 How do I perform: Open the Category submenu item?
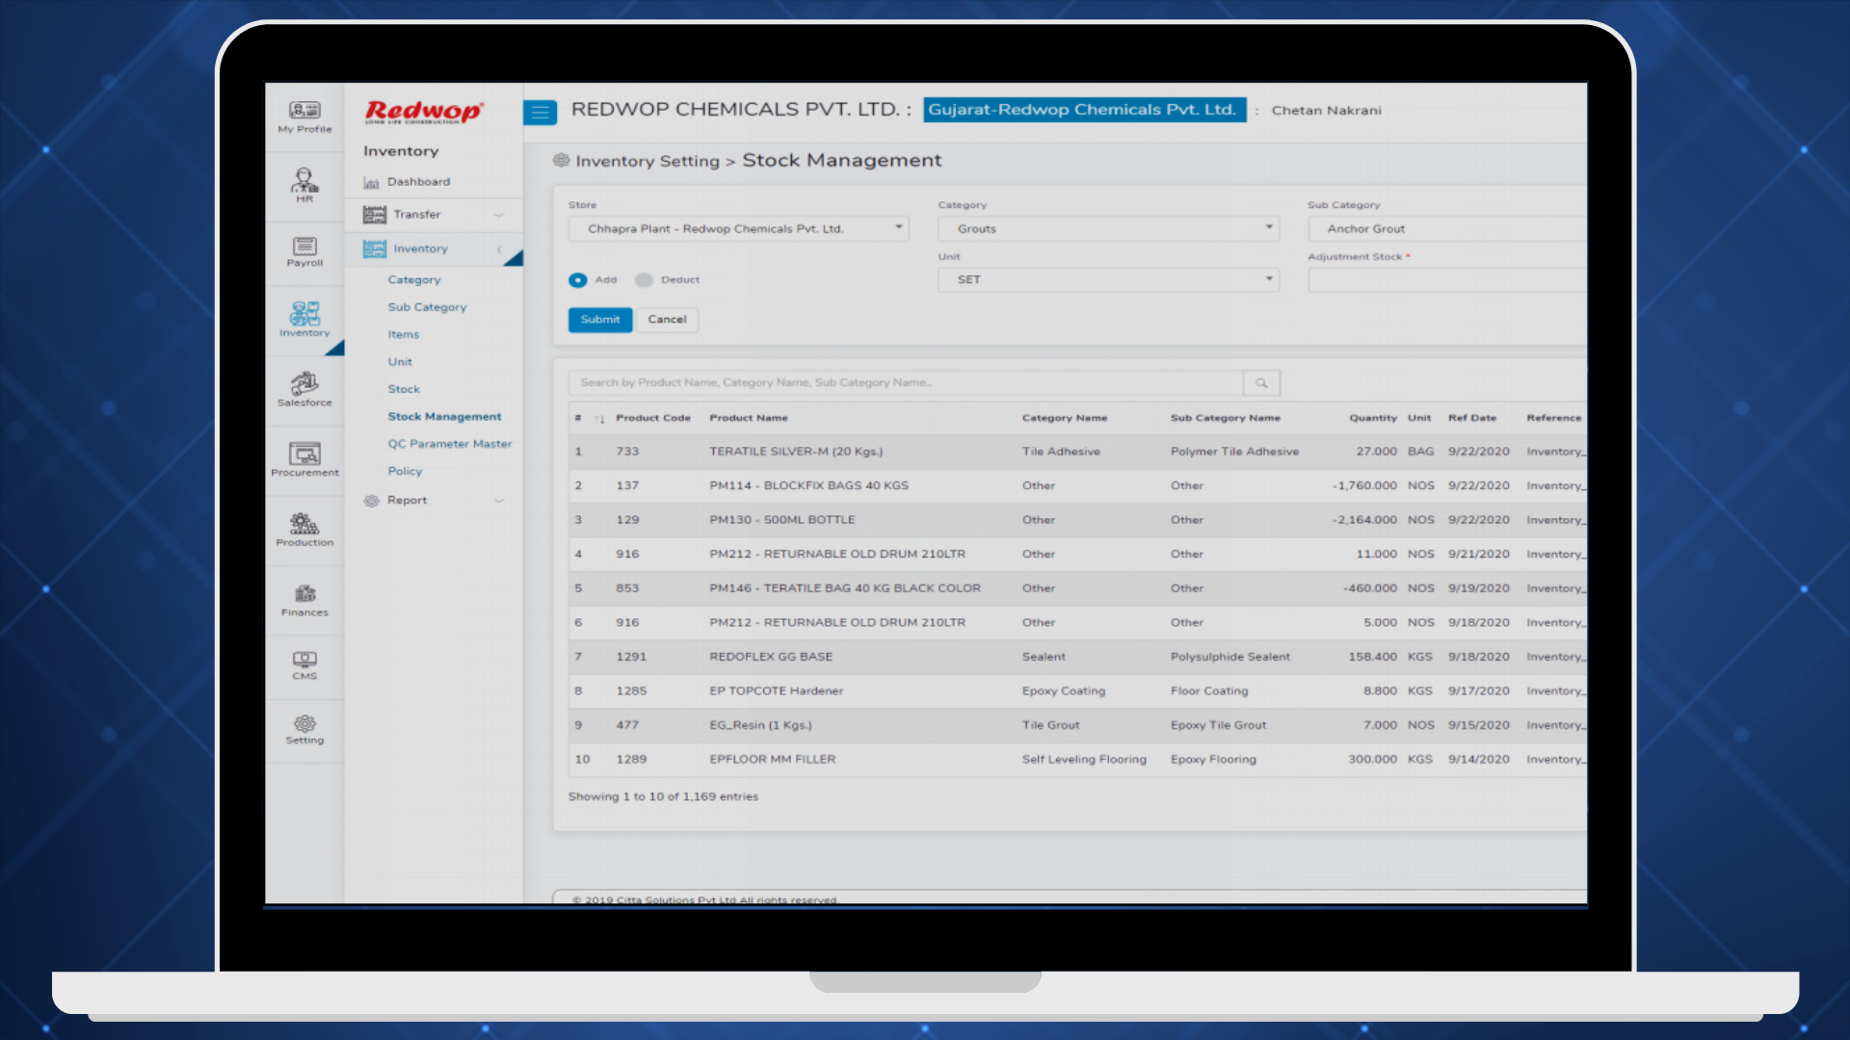[x=413, y=280]
